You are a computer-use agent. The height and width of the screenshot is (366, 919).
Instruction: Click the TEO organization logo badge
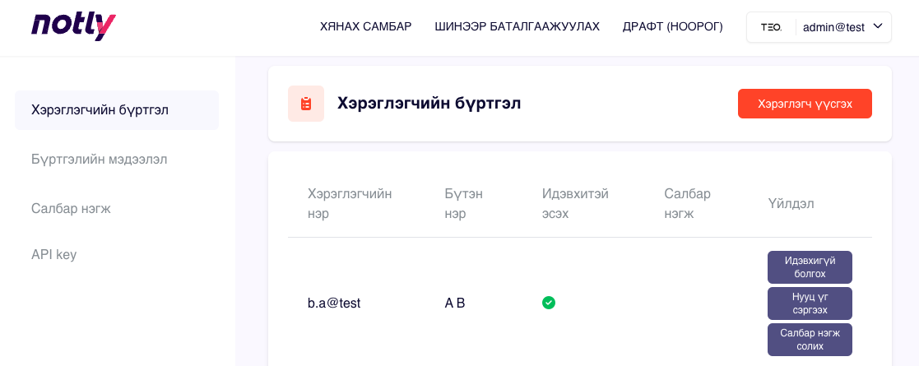[x=771, y=27]
